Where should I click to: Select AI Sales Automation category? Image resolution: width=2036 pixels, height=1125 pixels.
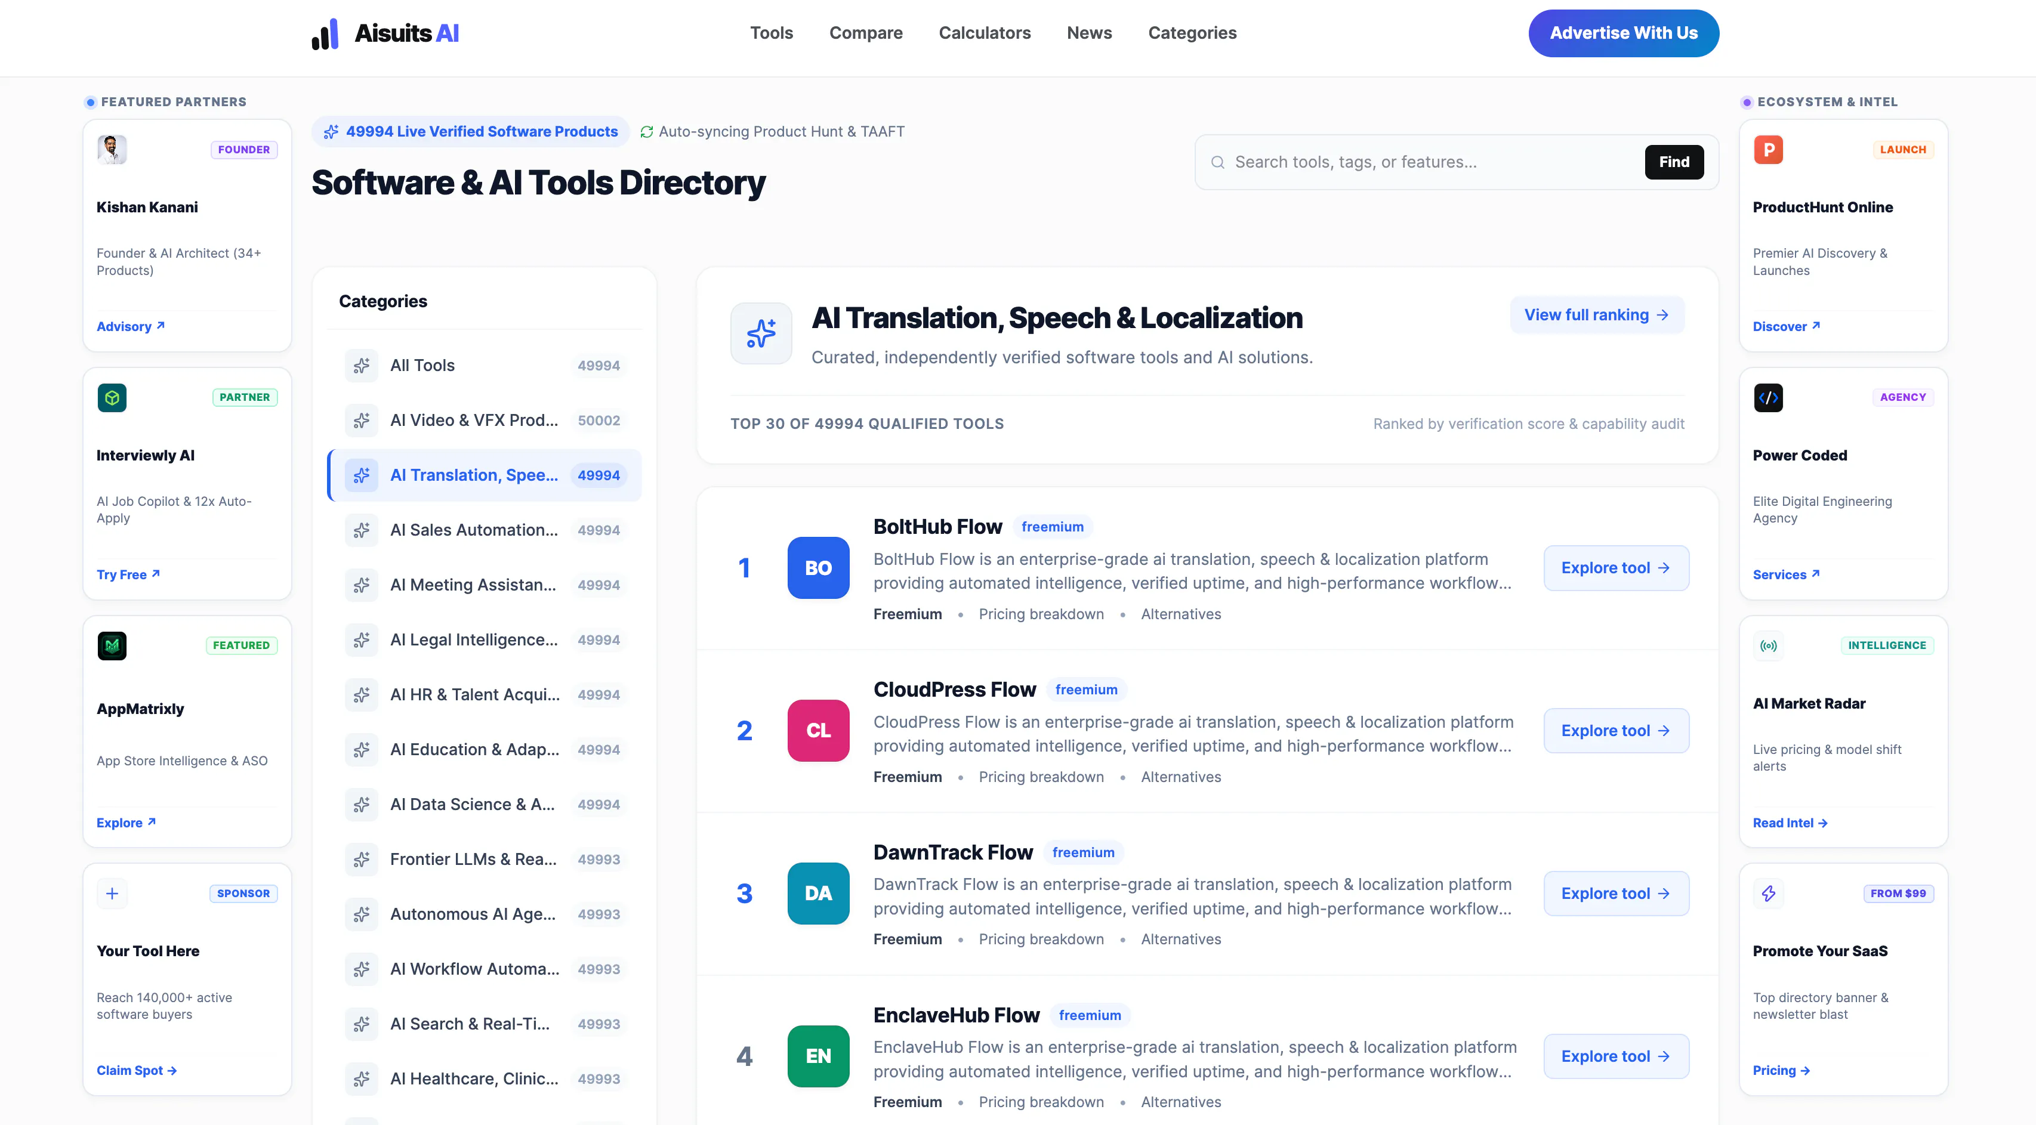point(485,530)
